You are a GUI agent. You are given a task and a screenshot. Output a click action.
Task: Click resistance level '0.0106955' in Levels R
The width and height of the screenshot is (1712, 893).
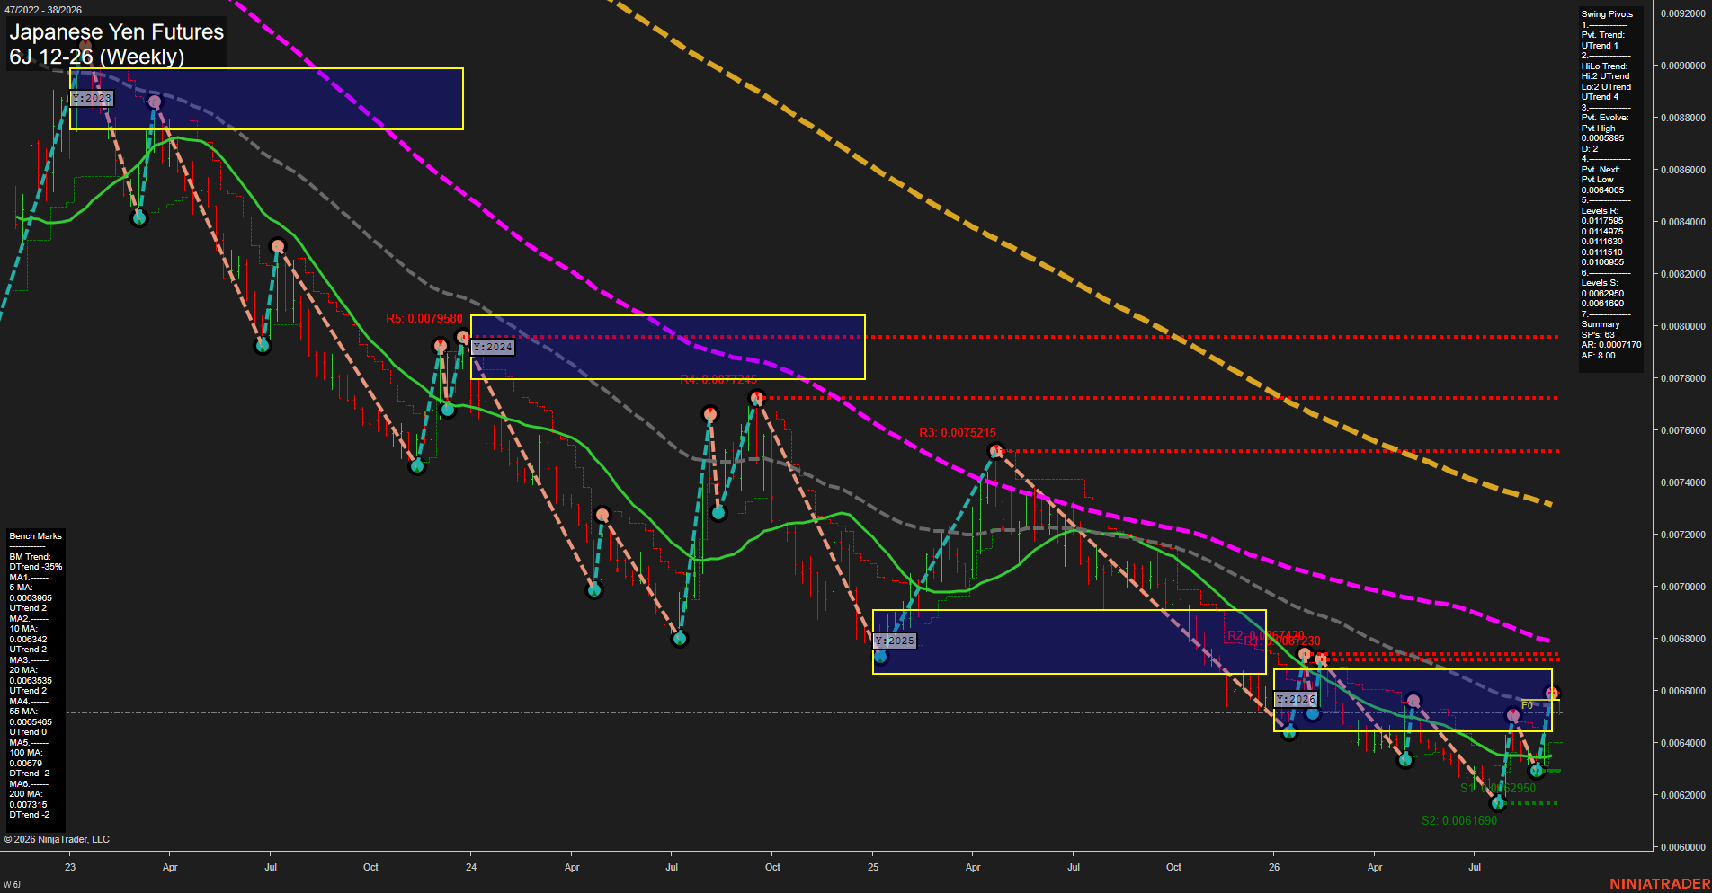[x=1602, y=262]
